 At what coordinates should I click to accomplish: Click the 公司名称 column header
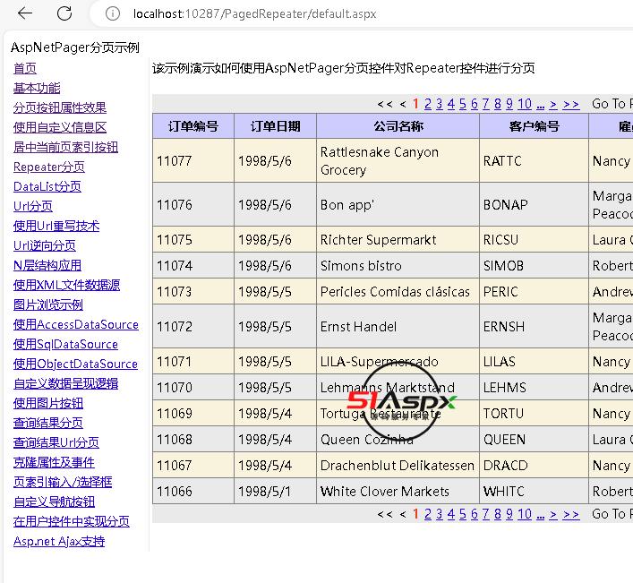click(x=398, y=126)
